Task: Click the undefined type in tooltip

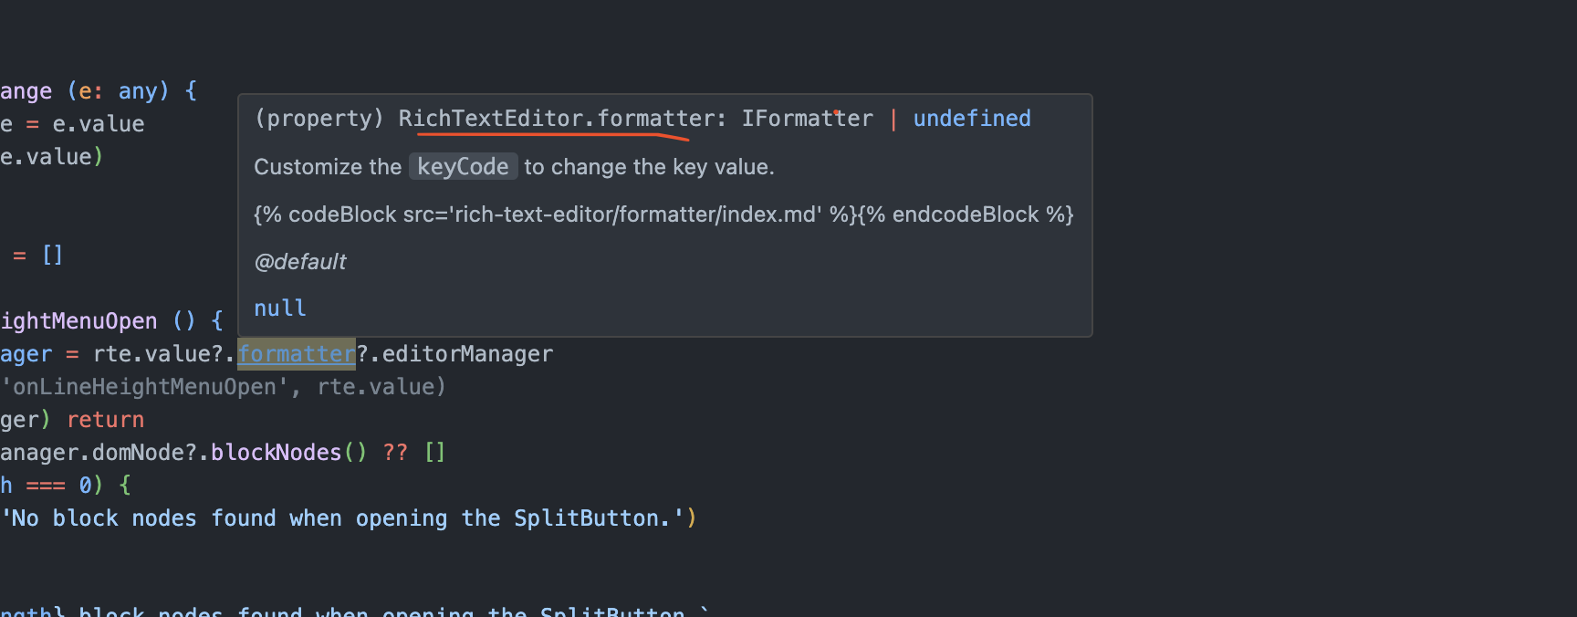Action: point(972,119)
